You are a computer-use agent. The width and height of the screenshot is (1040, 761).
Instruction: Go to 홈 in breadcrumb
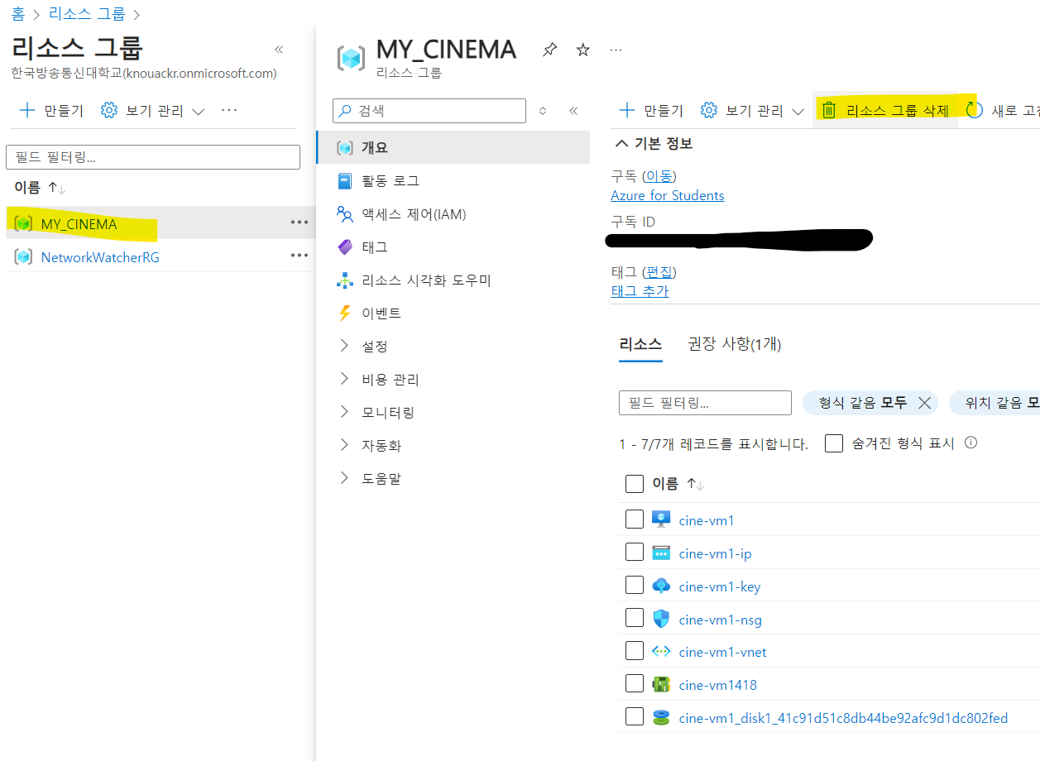[x=18, y=14]
